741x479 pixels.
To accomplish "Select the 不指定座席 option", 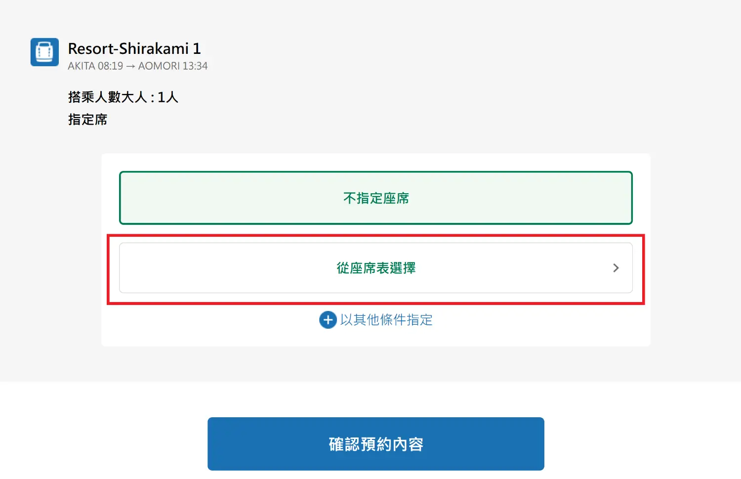I will coord(375,198).
